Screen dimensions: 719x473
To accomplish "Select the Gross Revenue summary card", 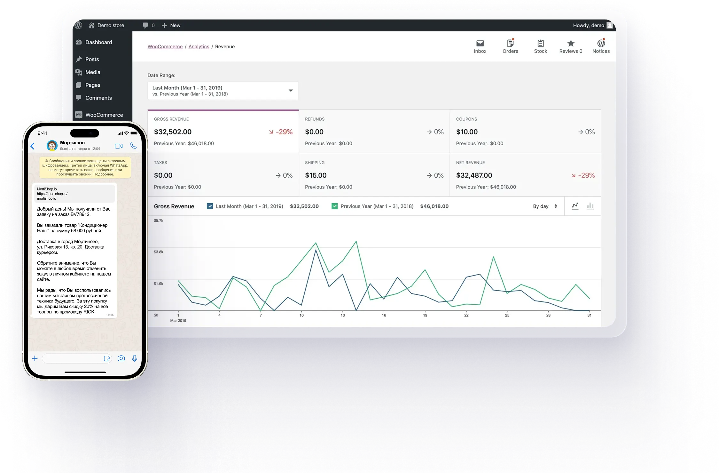I will point(223,131).
